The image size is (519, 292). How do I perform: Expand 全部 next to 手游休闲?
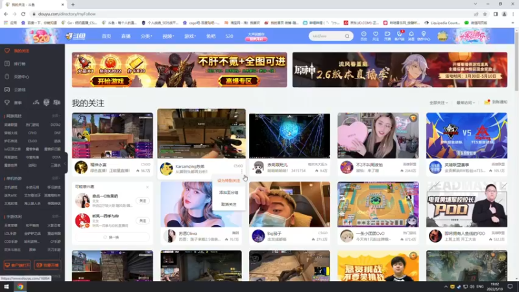coord(56,217)
